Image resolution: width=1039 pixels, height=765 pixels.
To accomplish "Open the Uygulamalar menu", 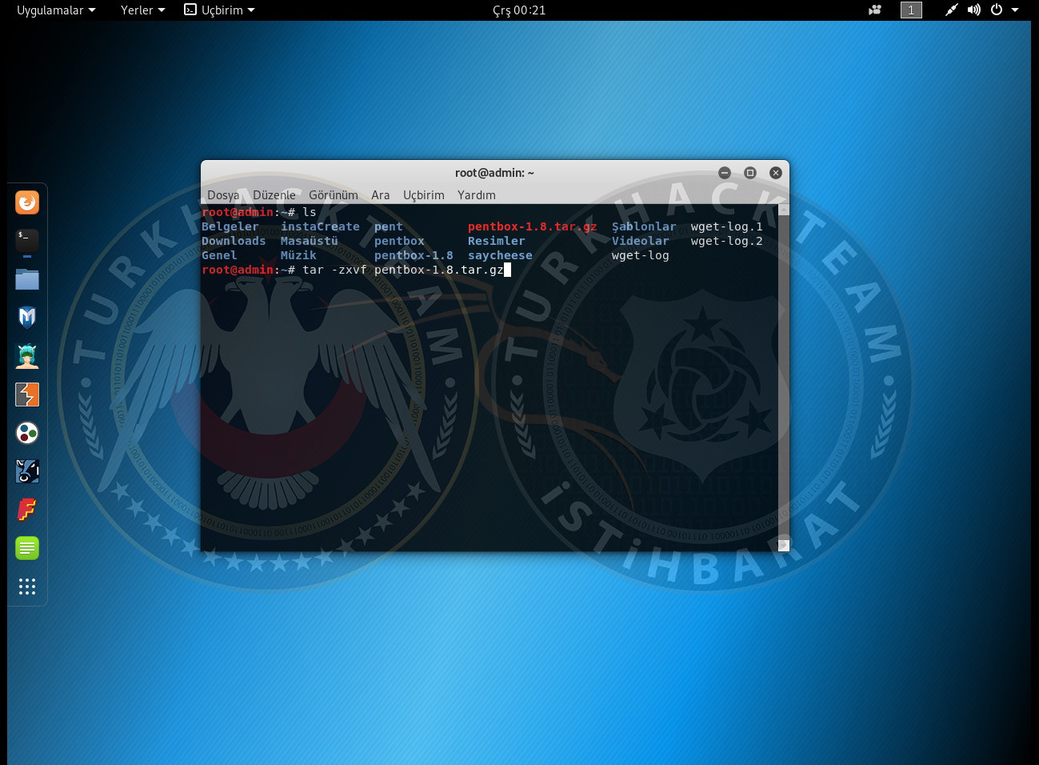I will tap(56, 10).
